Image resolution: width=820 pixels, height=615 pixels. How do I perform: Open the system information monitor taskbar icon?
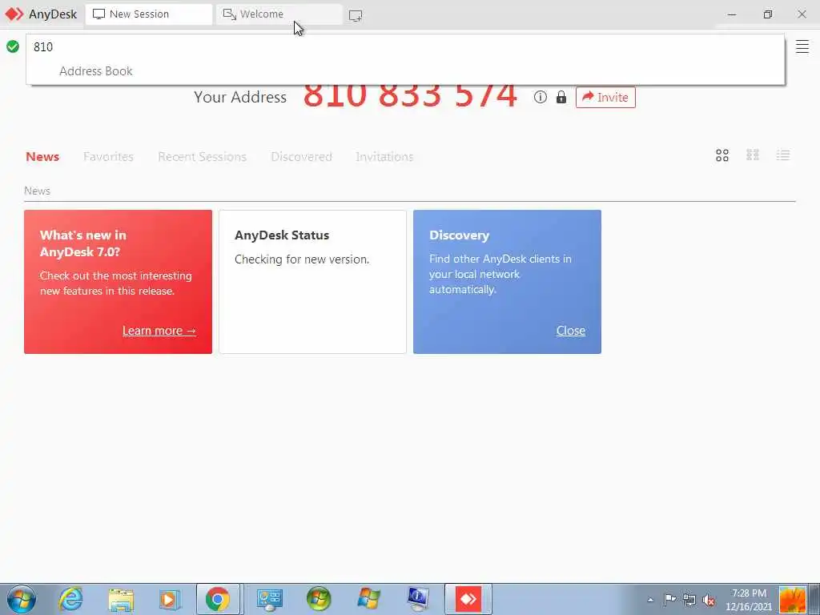tap(417, 599)
